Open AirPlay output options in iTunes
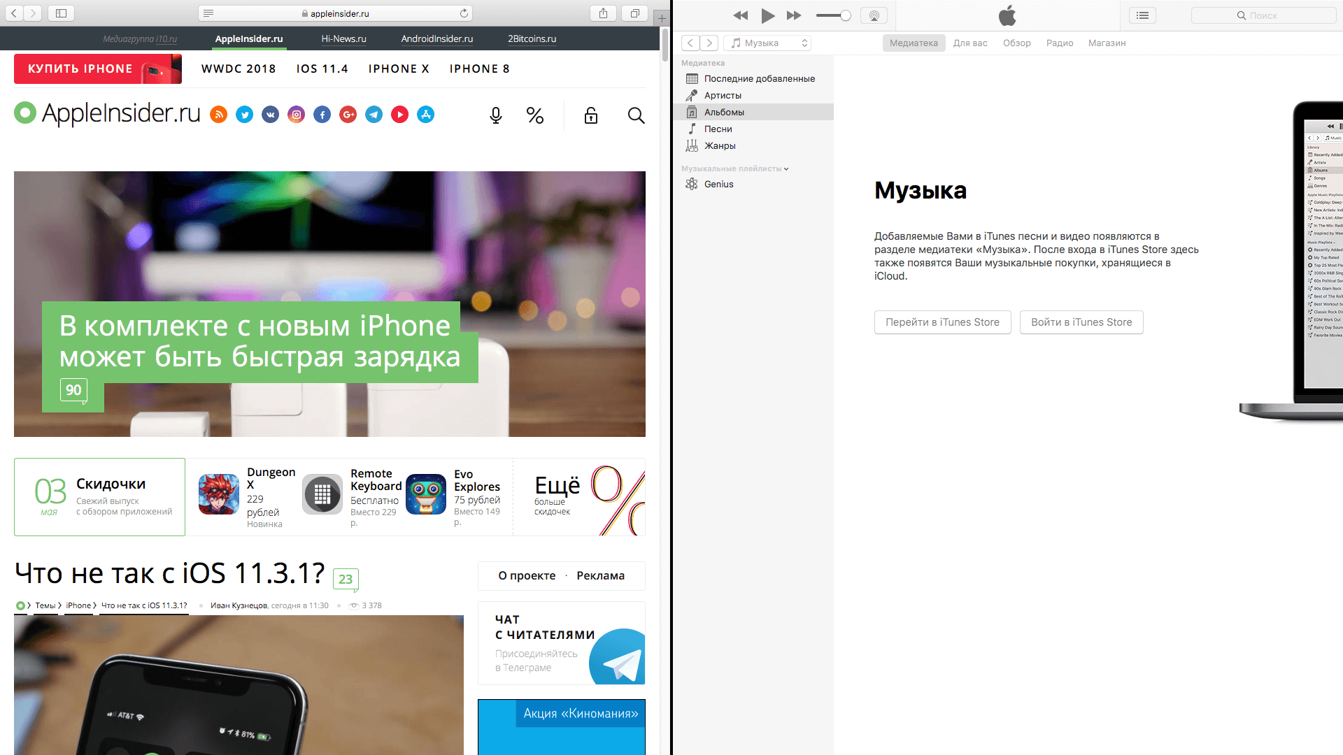The height and width of the screenshot is (755, 1343). (x=874, y=15)
